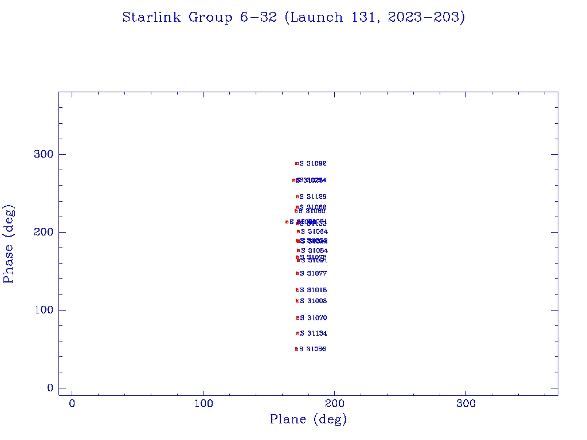Viewport: 587px width, 440px height.
Task: Pick the red data point for S 31084
Action: [298, 251]
